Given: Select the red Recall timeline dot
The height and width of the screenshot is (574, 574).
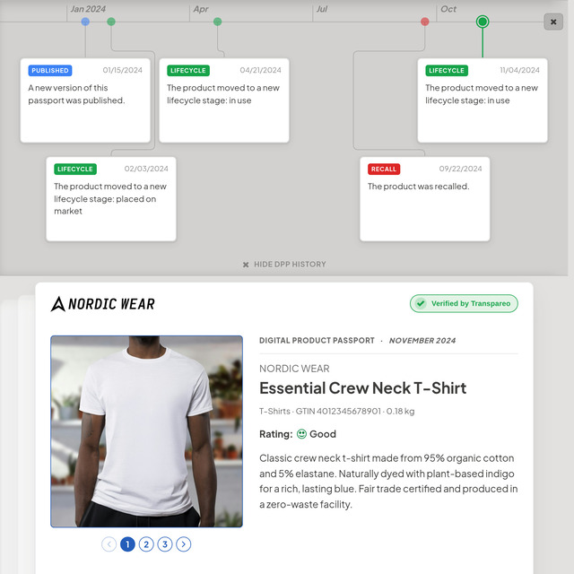Looking at the screenshot, I should [424, 22].
